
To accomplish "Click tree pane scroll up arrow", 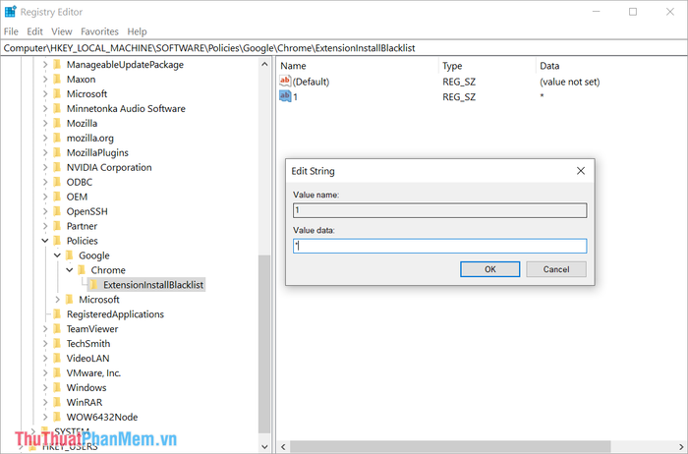I will (264, 65).
